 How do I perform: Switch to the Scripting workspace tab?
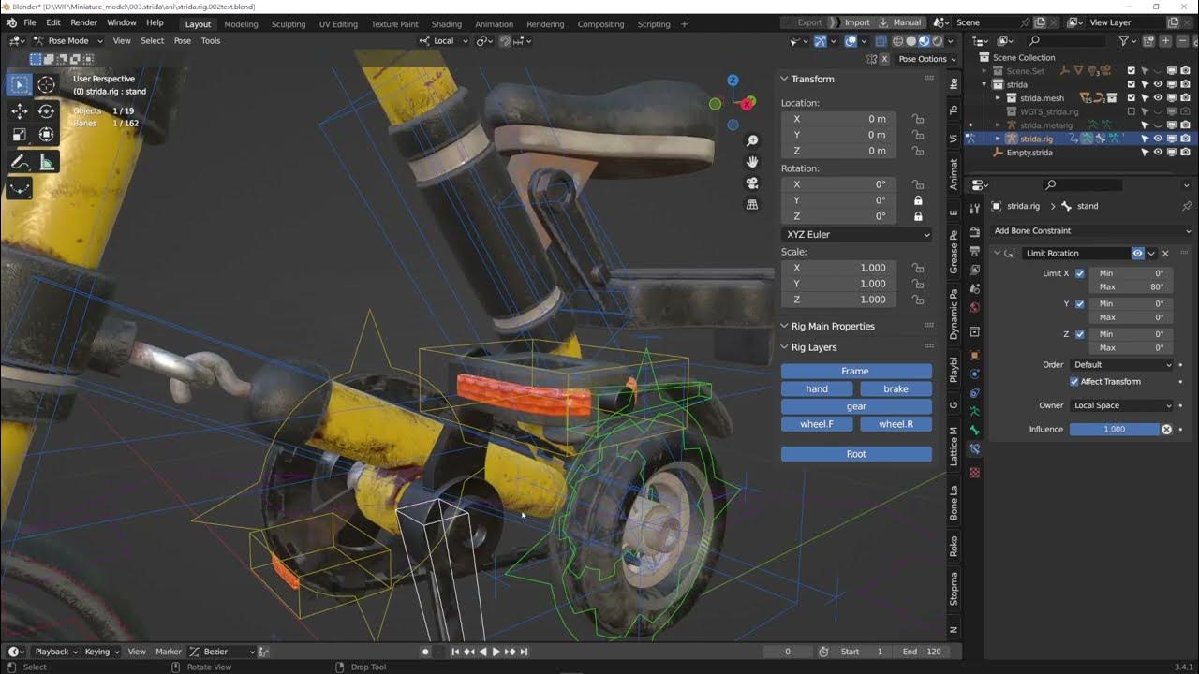654,24
